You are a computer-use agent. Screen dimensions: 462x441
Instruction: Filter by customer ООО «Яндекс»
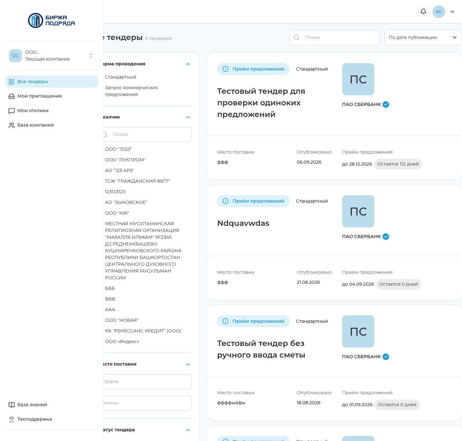(x=122, y=342)
